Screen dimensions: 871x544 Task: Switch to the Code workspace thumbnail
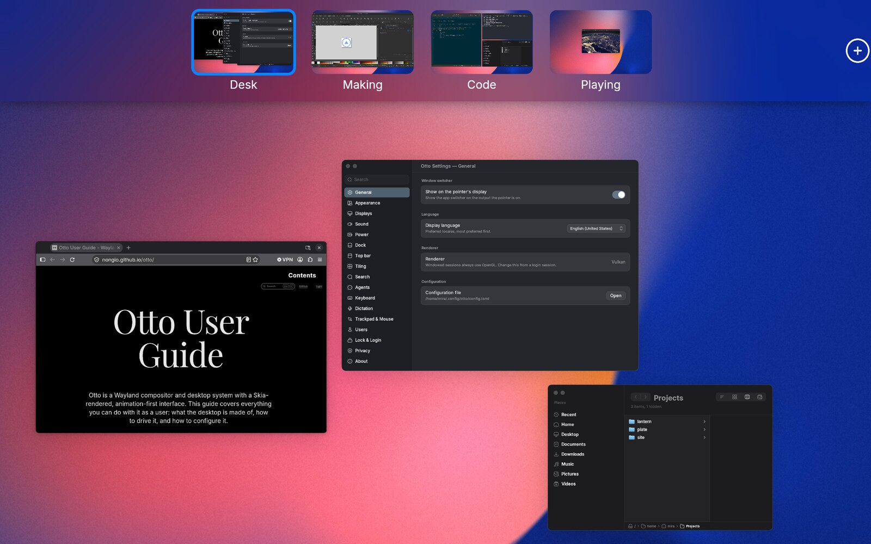coord(482,42)
